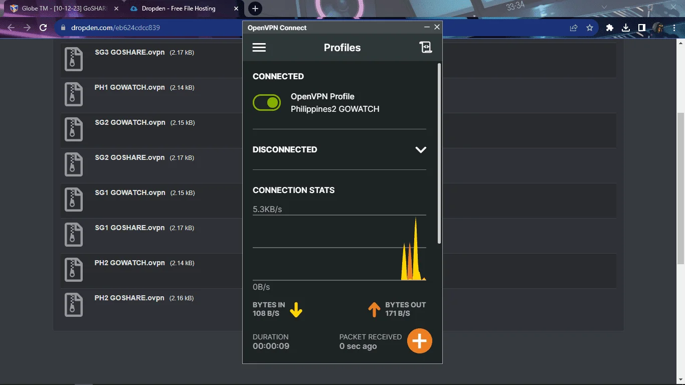Select the Philippines2 GOWATCH profile name
The image size is (685, 385).
(x=335, y=109)
